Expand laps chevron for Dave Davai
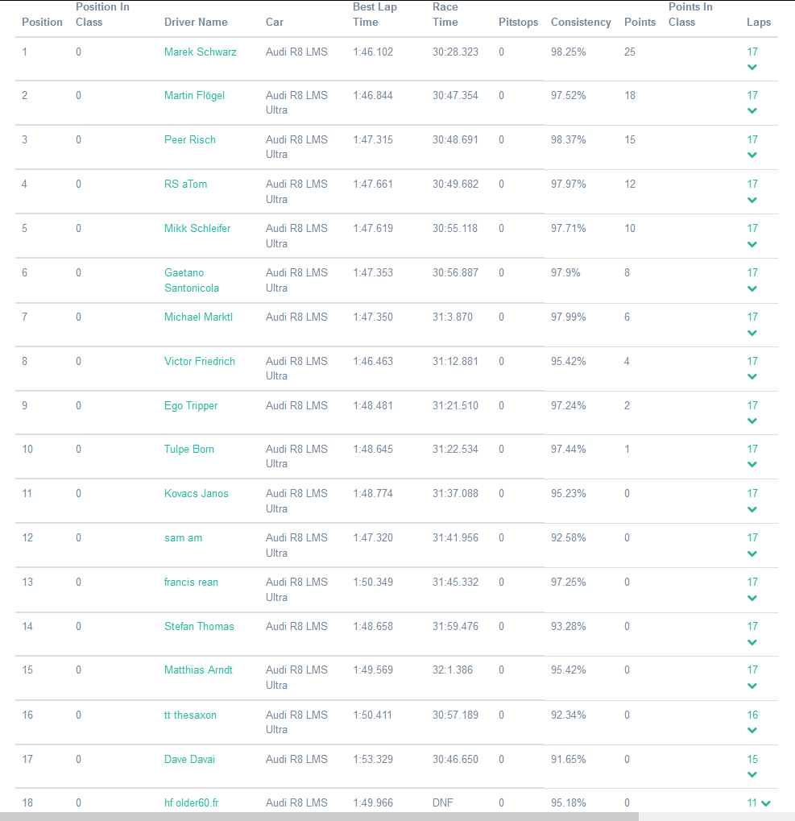The image size is (795, 821). pyautogui.click(x=752, y=774)
